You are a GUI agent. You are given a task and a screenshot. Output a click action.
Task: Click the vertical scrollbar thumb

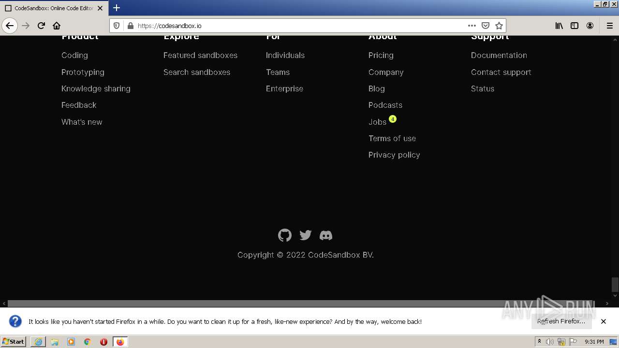click(615, 284)
